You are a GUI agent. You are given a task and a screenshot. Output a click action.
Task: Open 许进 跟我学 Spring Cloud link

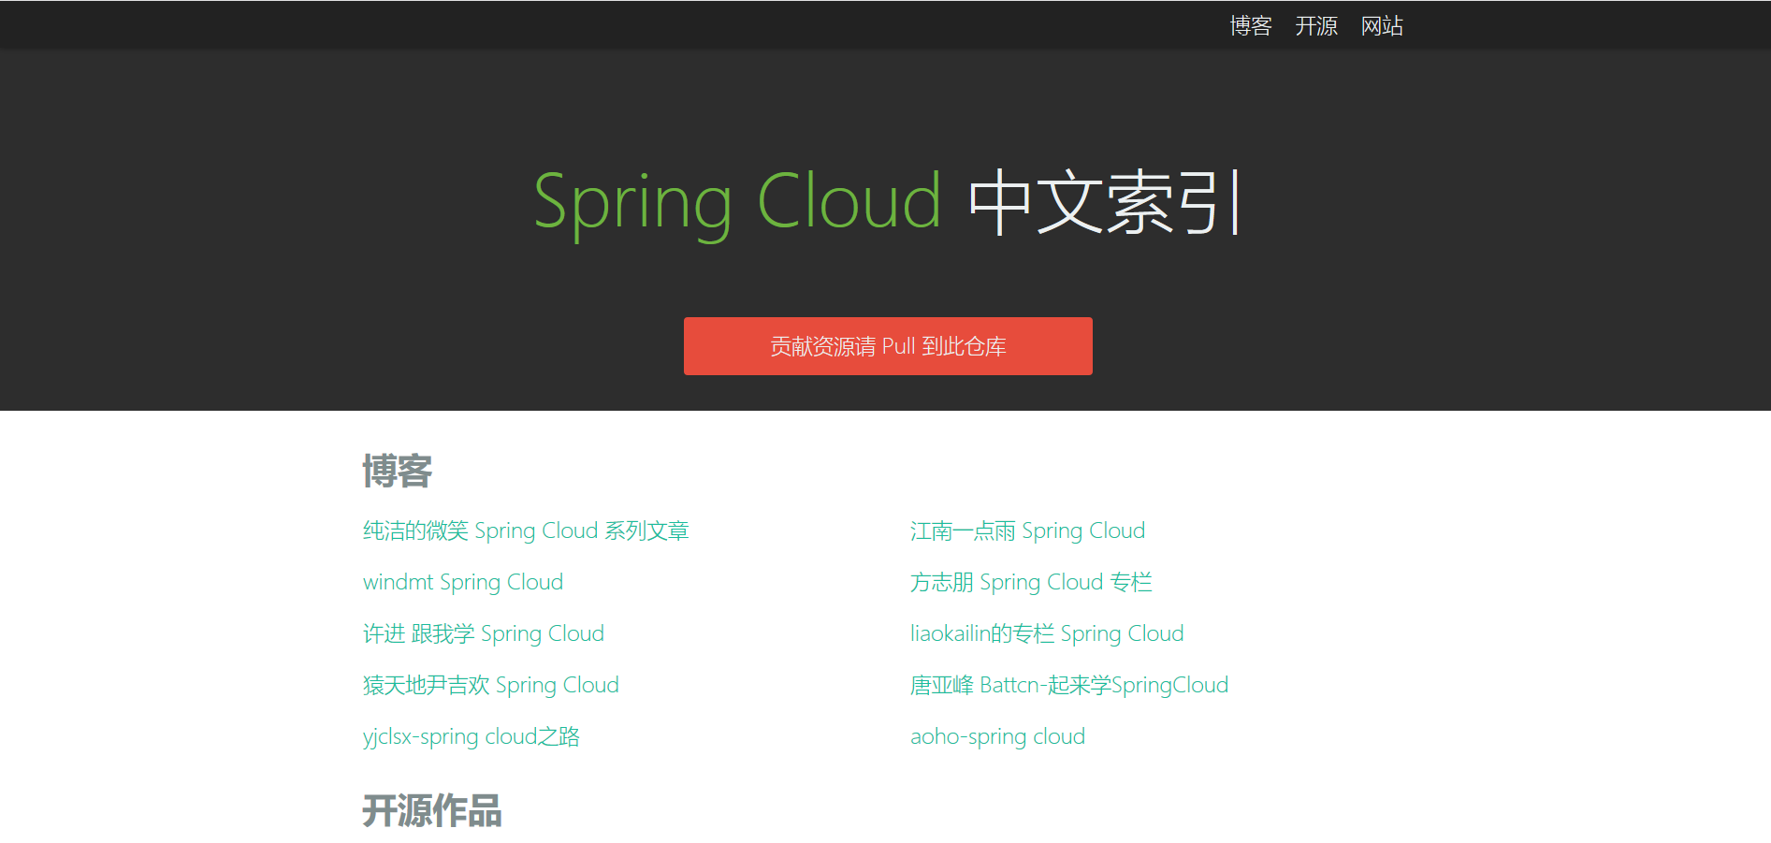(x=484, y=634)
